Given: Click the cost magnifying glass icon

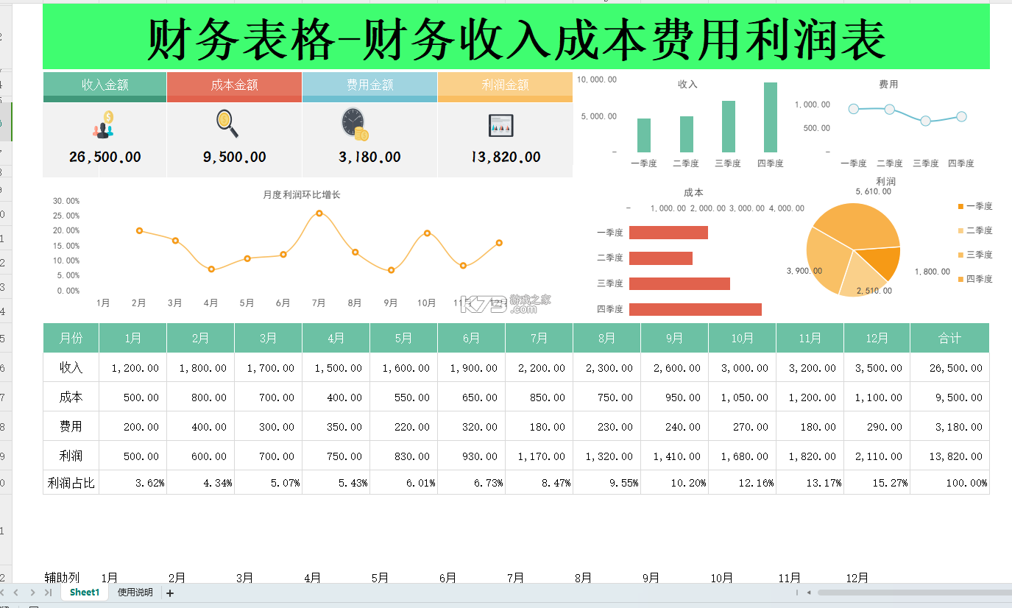Looking at the screenshot, I should click(x=227, y=124).
